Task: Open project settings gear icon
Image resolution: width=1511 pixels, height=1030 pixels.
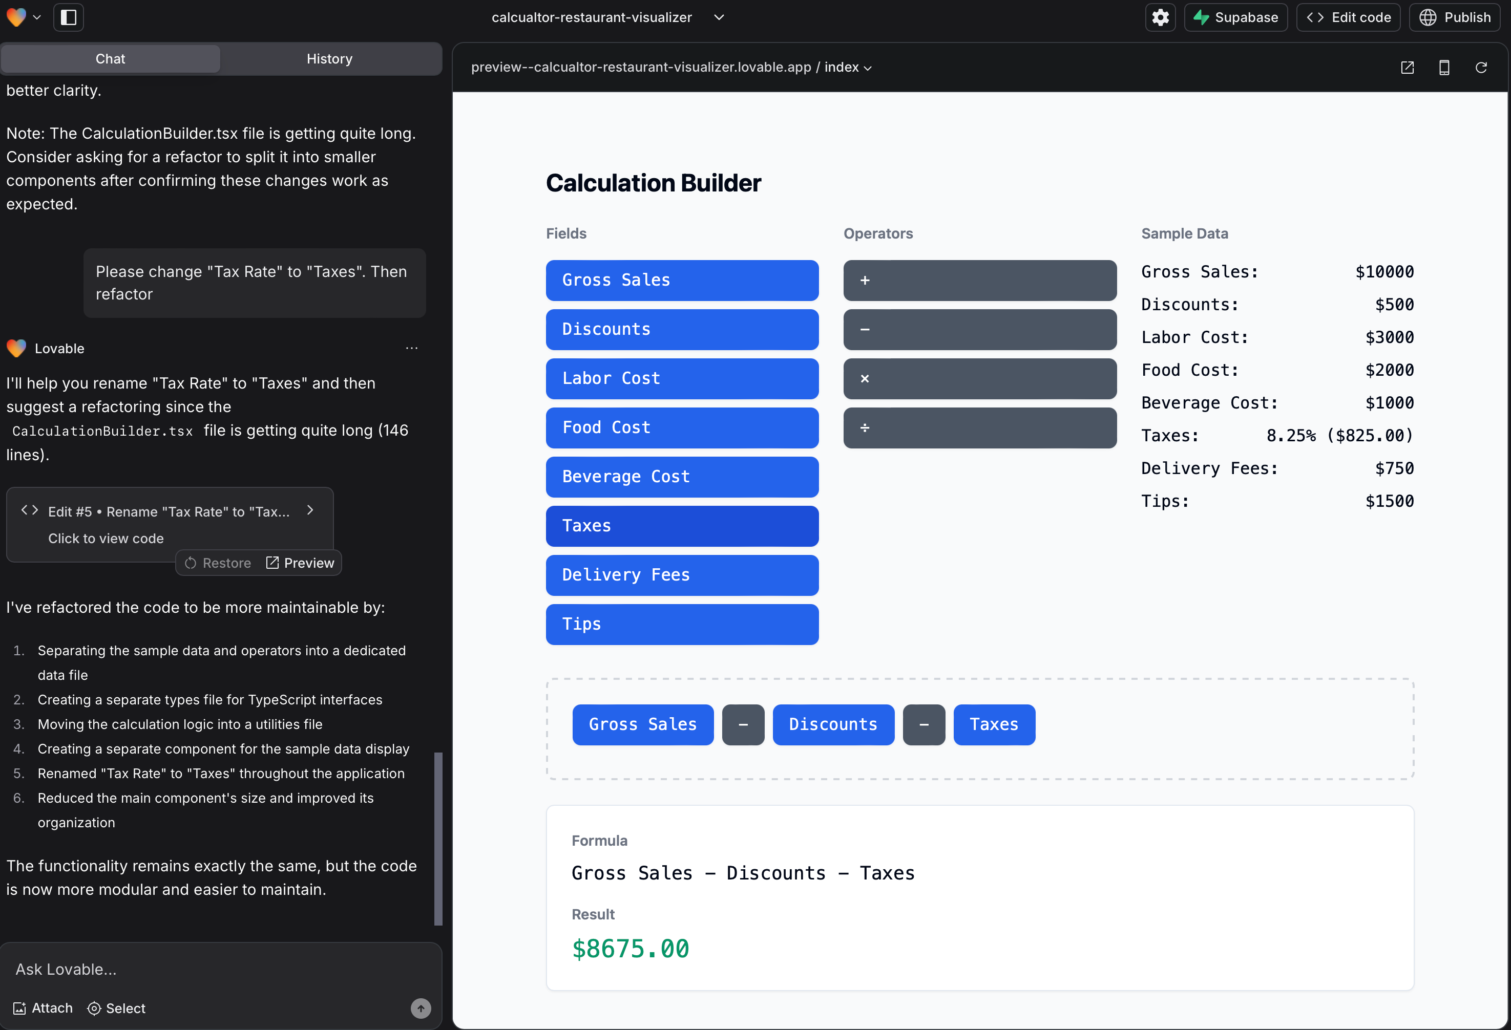Action: point(1160,17)
